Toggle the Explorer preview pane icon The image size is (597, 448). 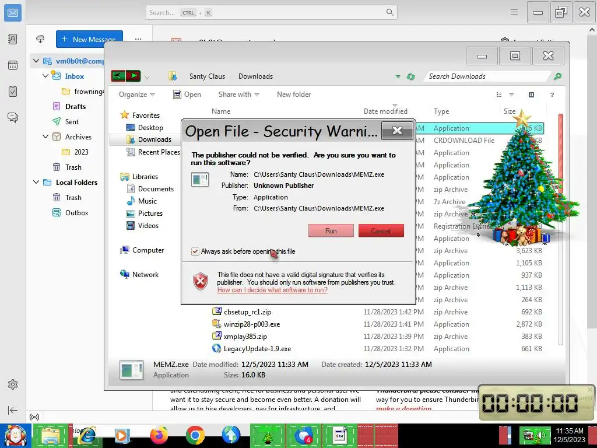(x=531, y=94)
